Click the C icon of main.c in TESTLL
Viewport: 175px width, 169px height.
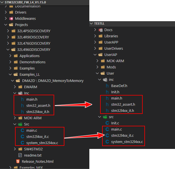point(107,129)
